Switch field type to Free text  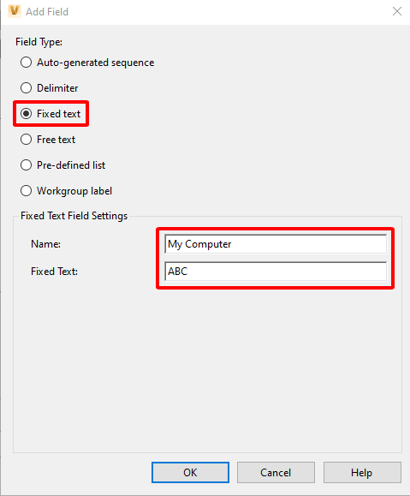(x=26, y=140)
